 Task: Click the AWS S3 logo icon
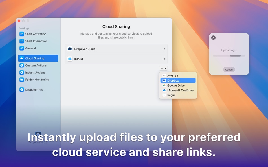164,76
